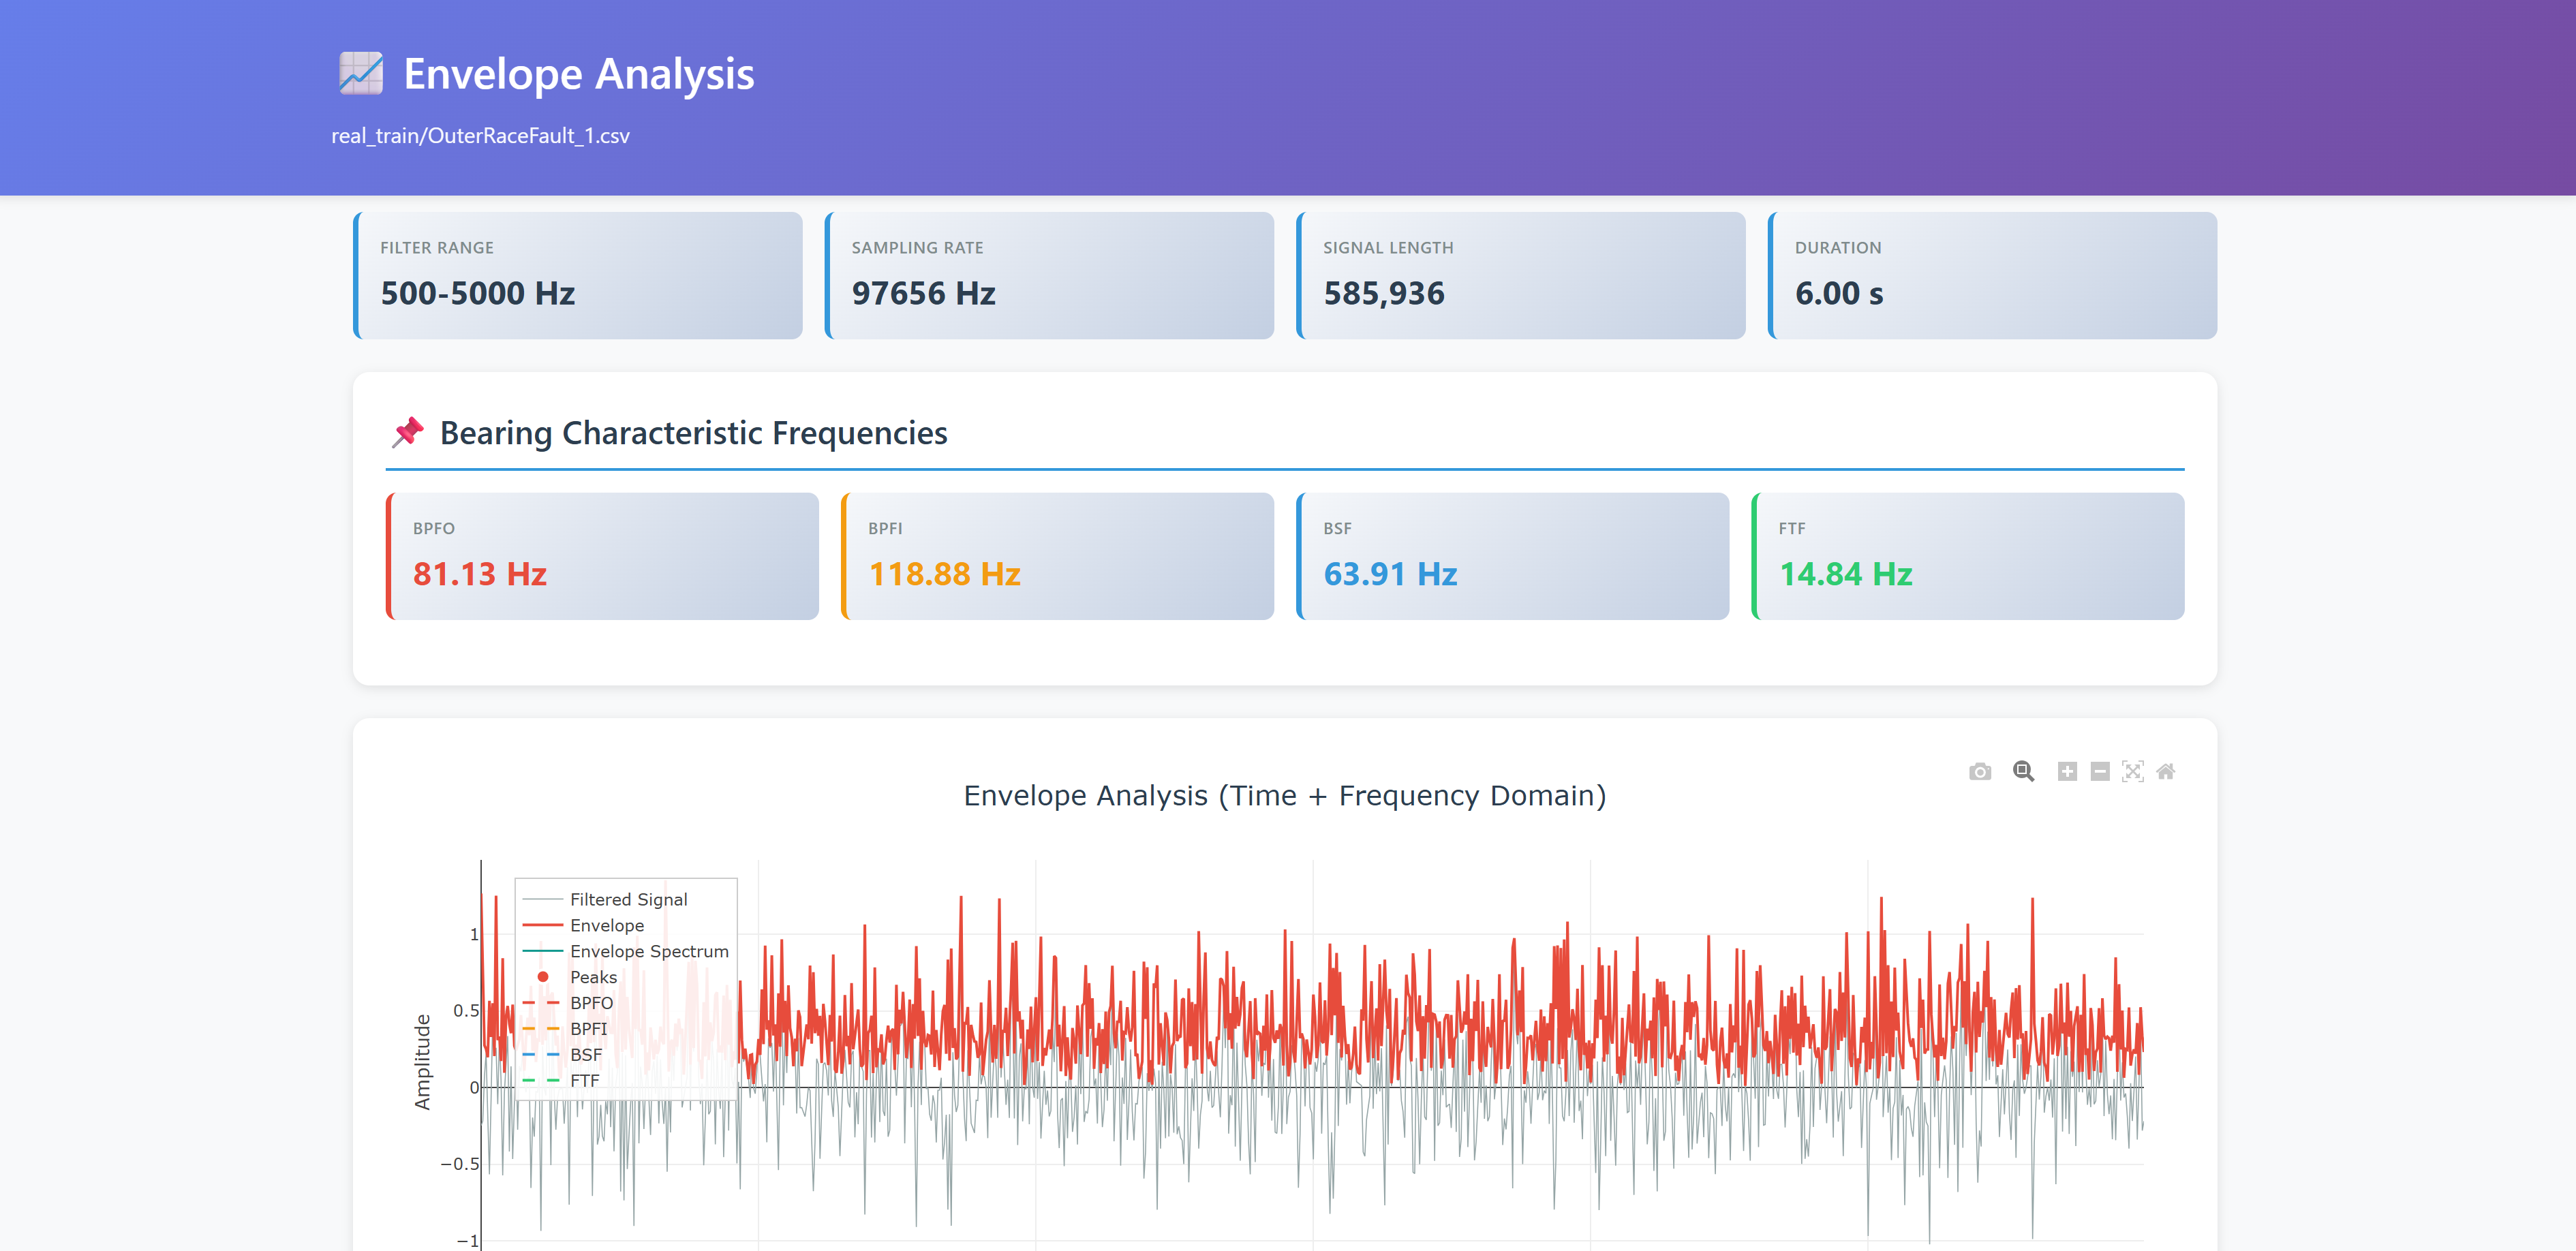Click the BPFO 81.13 Hz card
The height and width of the screenshot is (1251, 2576).
coord(602,556)
